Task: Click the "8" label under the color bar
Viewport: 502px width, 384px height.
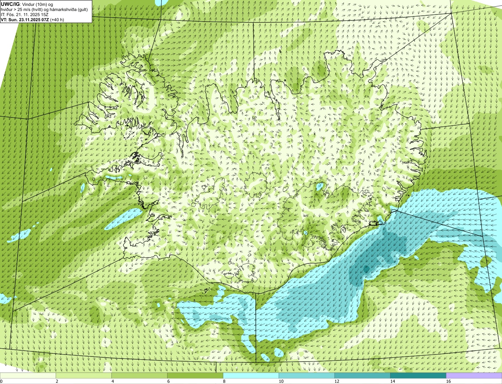Action: point(224,381)
